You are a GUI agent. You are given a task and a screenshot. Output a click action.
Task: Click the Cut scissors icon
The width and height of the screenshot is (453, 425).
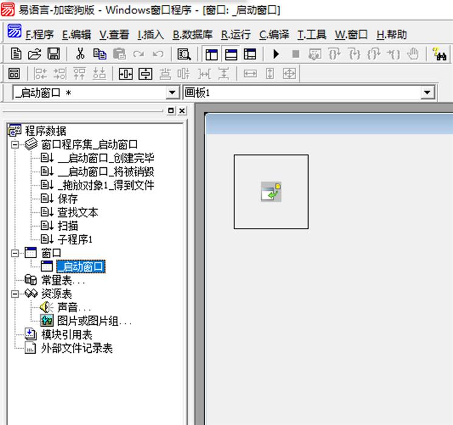80,54
